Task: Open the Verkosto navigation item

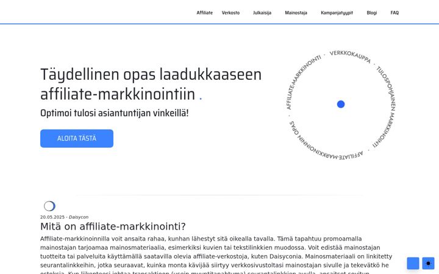Action: pos(230,13)
